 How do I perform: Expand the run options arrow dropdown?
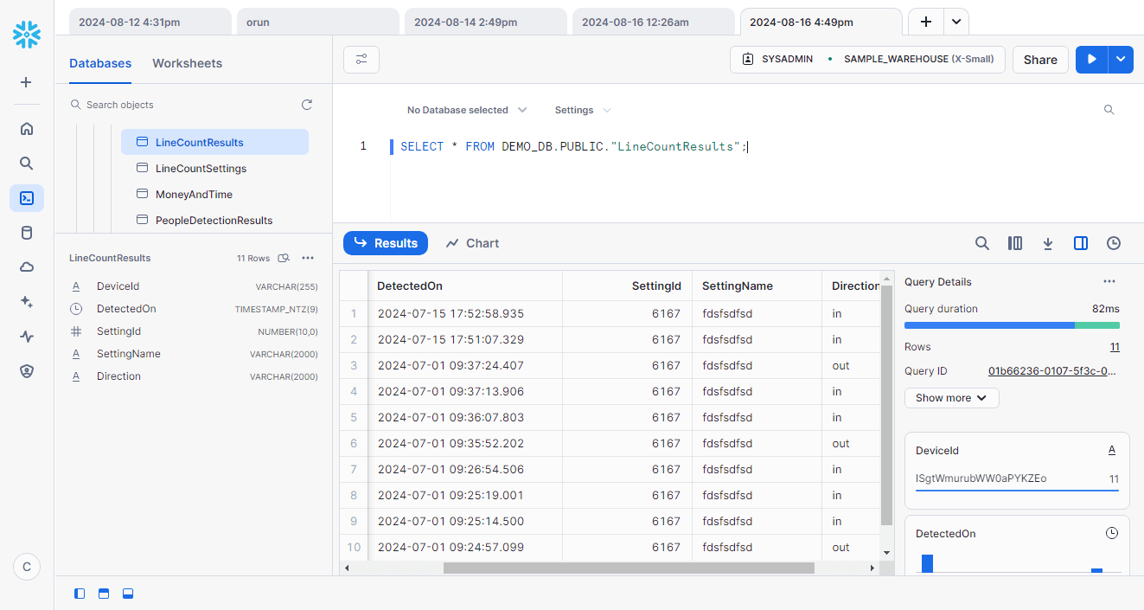point(1121,59)
